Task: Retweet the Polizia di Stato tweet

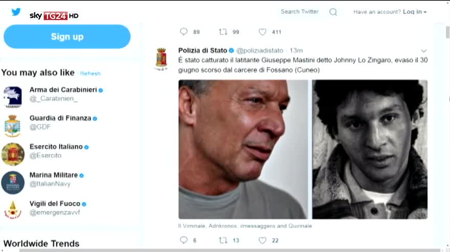Action: pos(223,240)
